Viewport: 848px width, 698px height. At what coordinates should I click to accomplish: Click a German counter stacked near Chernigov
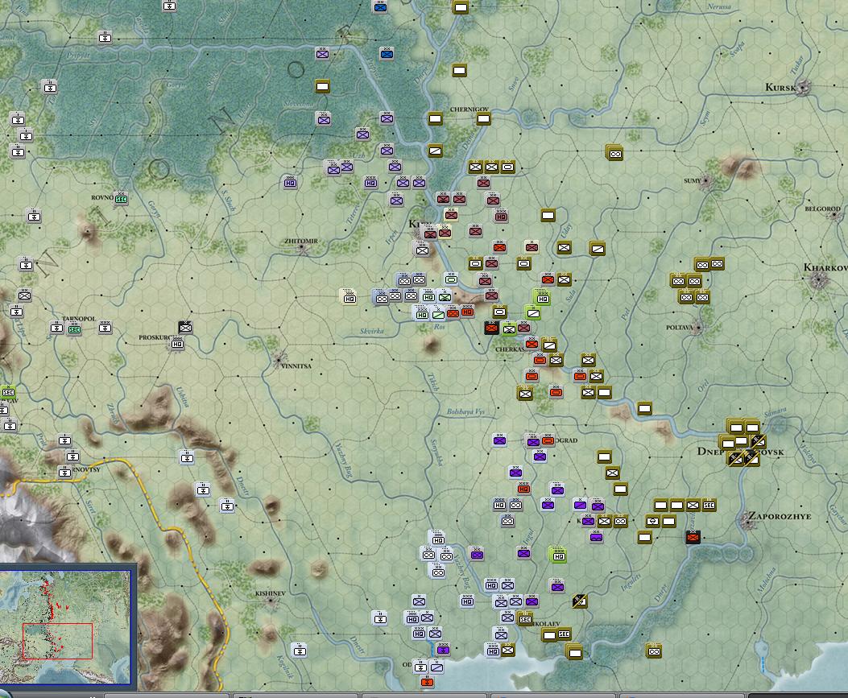(x=434, y=118)
